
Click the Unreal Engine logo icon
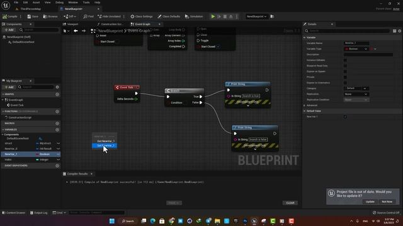[6, 5]
